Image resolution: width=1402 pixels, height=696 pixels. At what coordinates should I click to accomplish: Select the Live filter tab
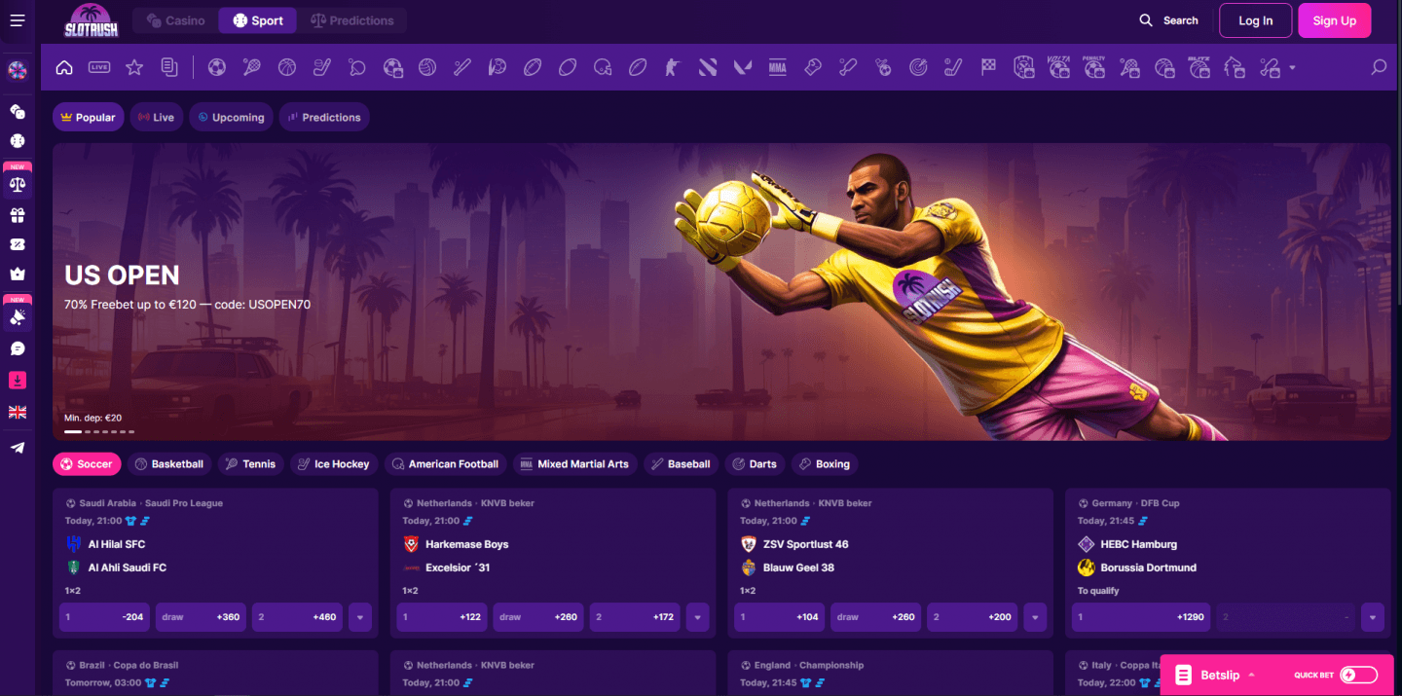coord(156,117)
